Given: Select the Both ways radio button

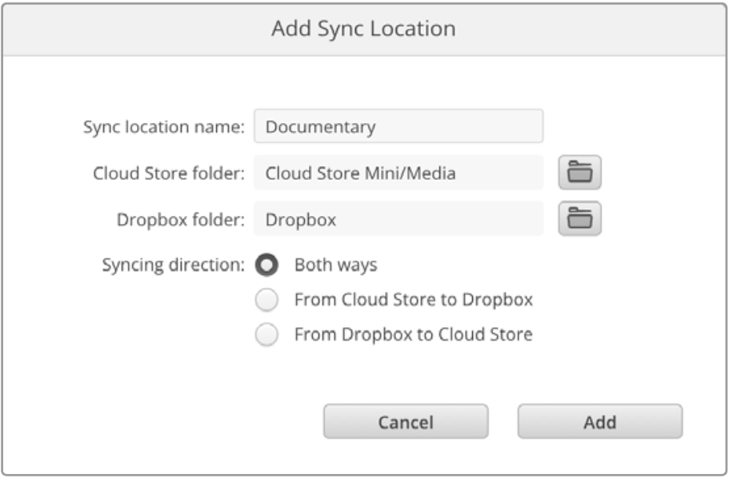Looking at the screenshot, I should pyautogui.click(x=266, y=265).
